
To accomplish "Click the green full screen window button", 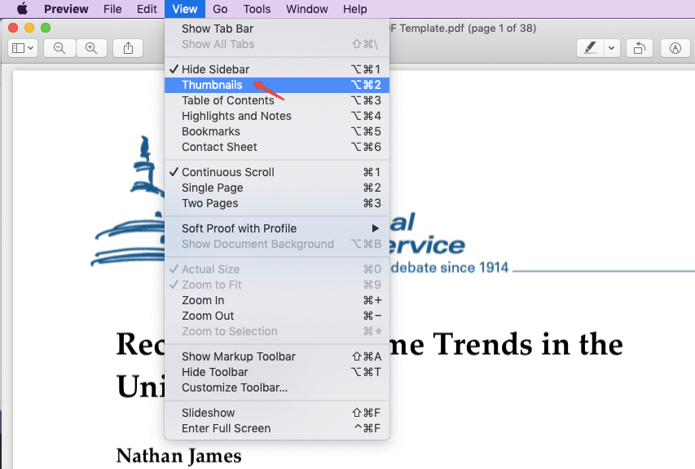I will [x=46, y=28].
